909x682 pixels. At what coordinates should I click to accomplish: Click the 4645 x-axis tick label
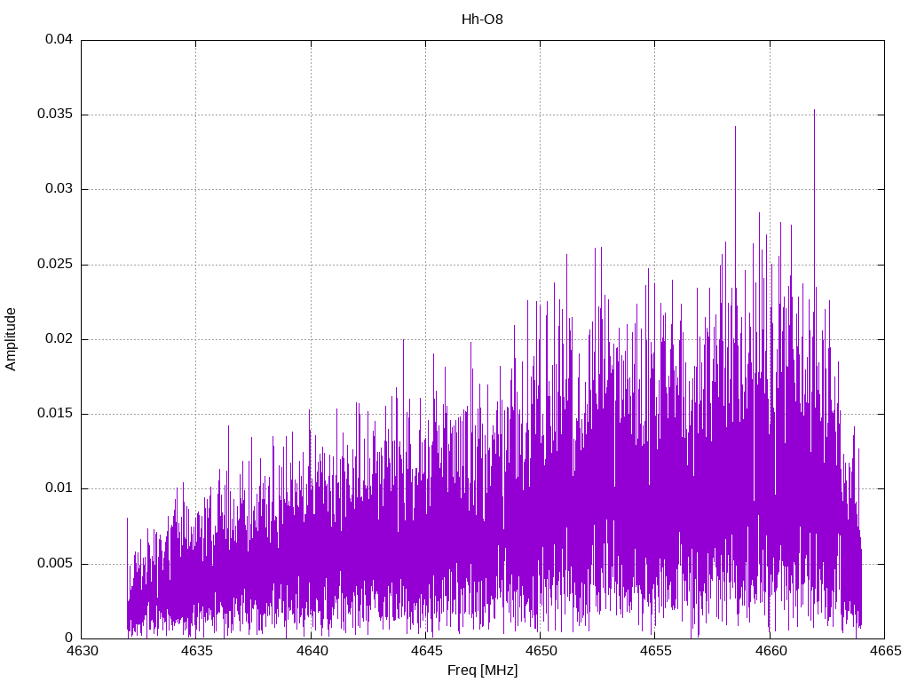(x=425, y=651)
